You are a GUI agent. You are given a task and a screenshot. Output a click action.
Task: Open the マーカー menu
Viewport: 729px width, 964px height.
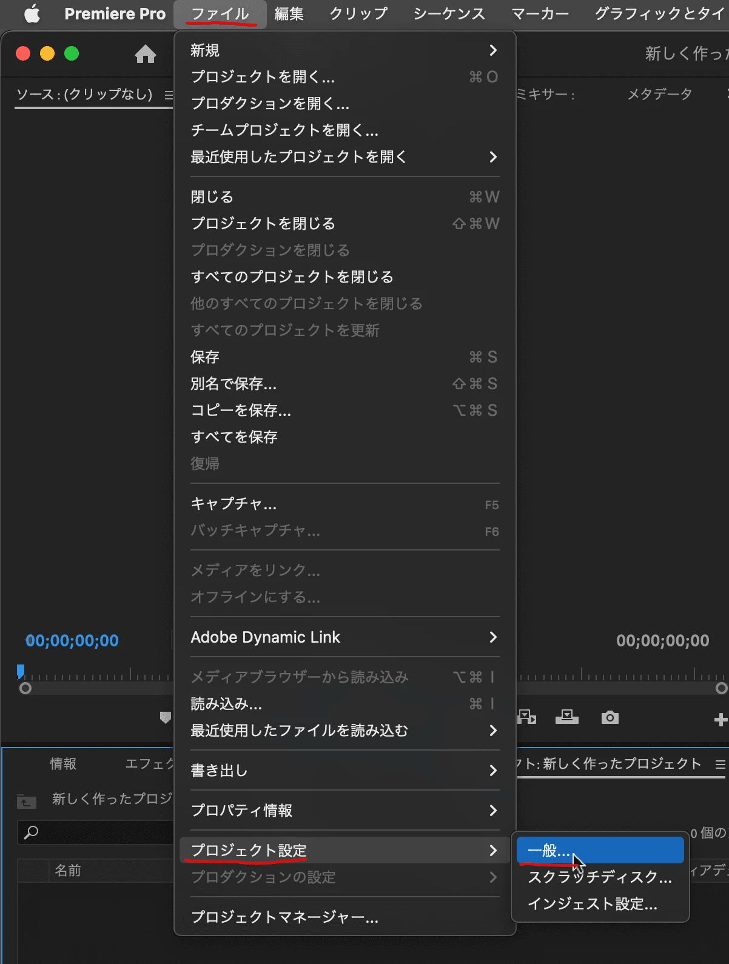click(x=540, y=13)
